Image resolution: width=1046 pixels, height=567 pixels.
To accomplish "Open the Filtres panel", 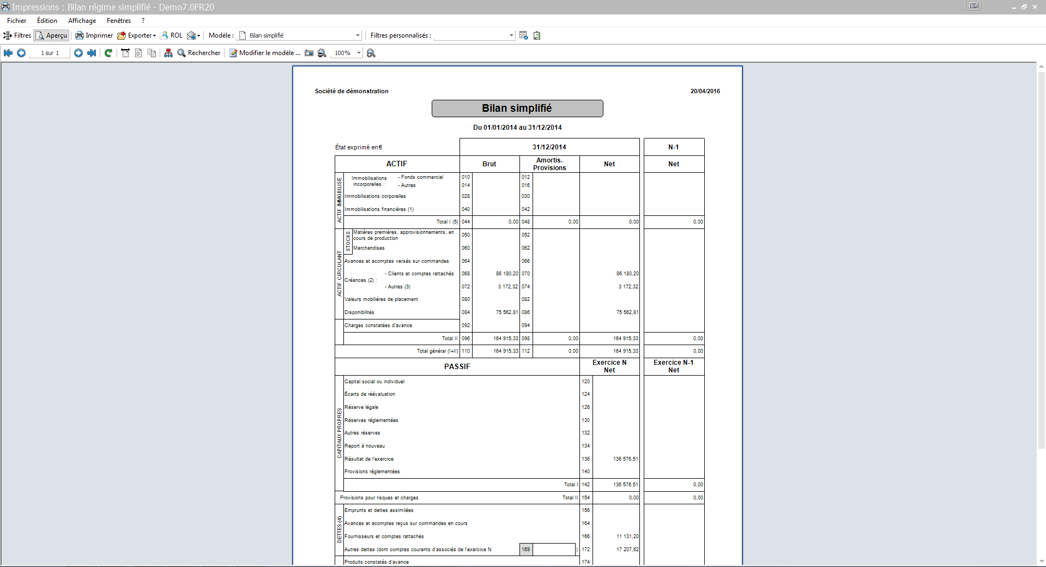I will [17, 35].
